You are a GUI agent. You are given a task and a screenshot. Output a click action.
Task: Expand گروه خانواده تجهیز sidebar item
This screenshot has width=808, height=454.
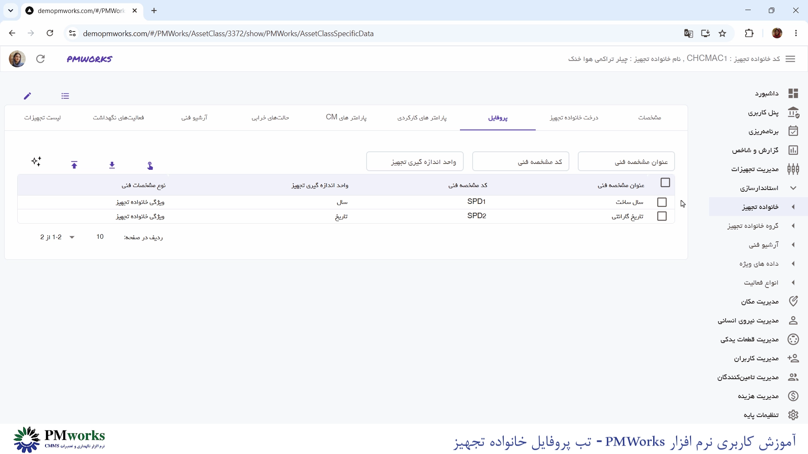[x=793, y=226]
